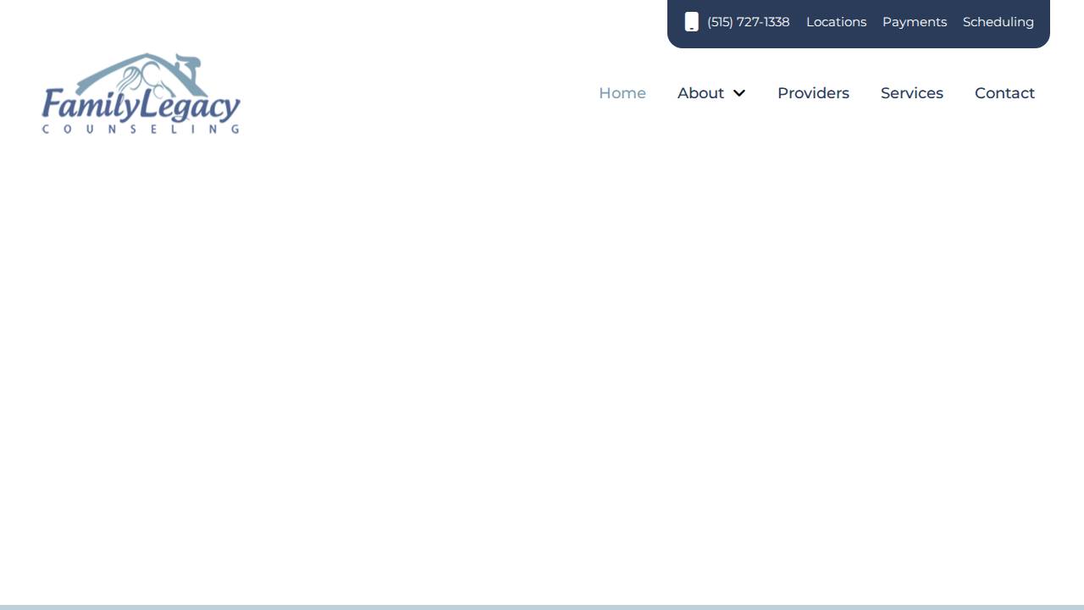Open the Providers page from the navigation

[813, 93]
